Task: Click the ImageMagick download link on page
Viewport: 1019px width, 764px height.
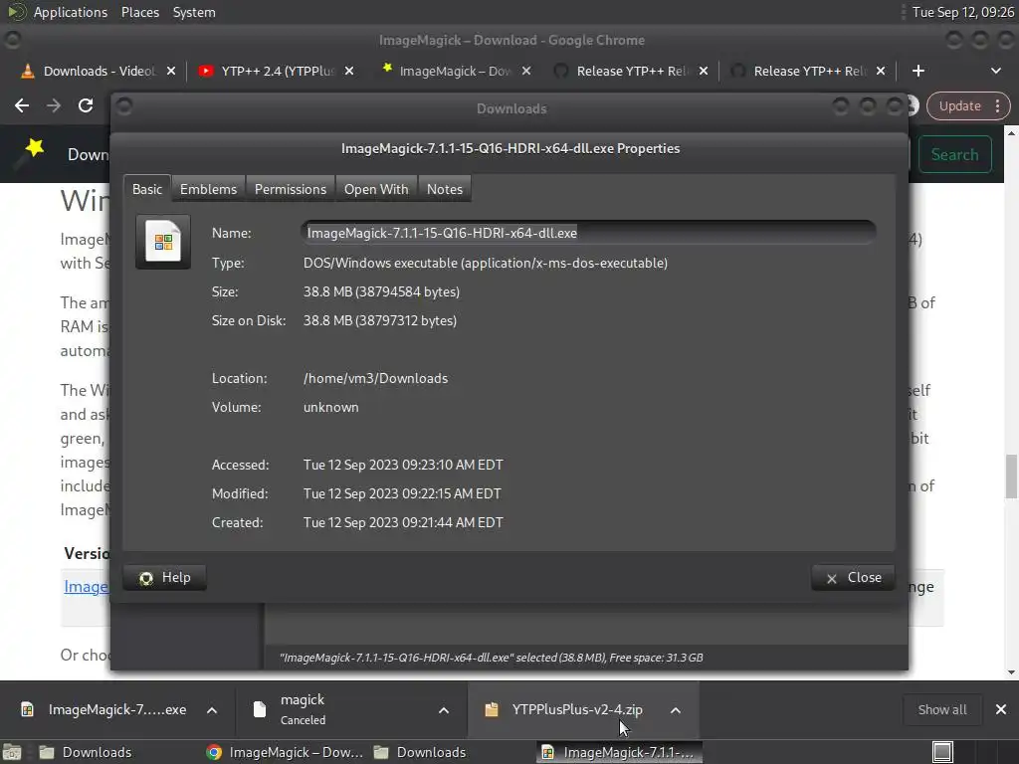Action: (x=86, y=587)
